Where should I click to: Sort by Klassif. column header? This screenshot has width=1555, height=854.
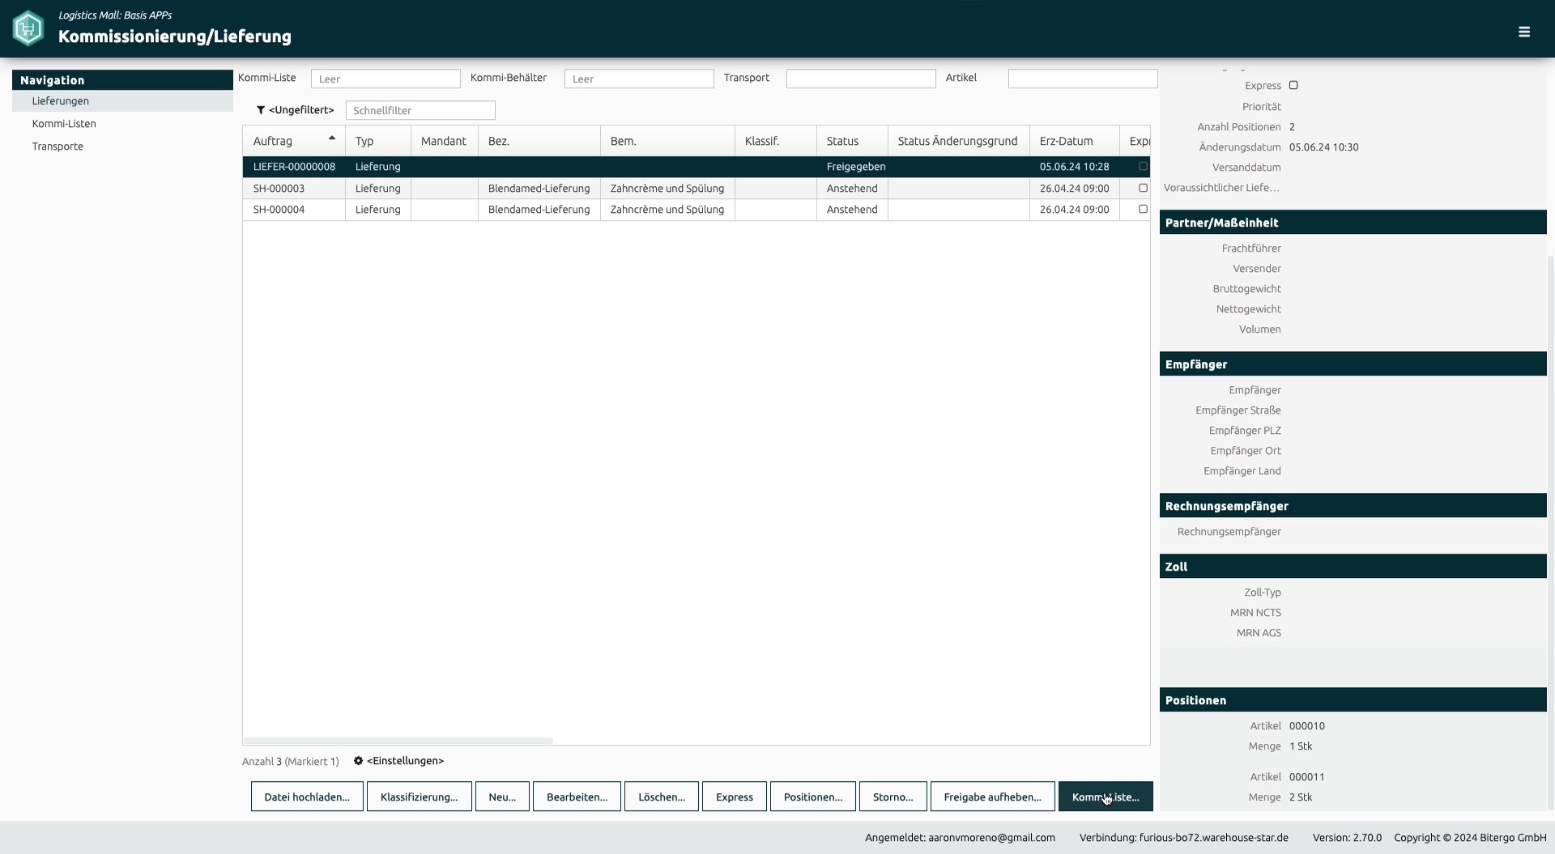pos(776,141)
